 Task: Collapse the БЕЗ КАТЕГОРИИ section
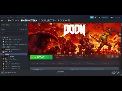(x=1, y=47)
